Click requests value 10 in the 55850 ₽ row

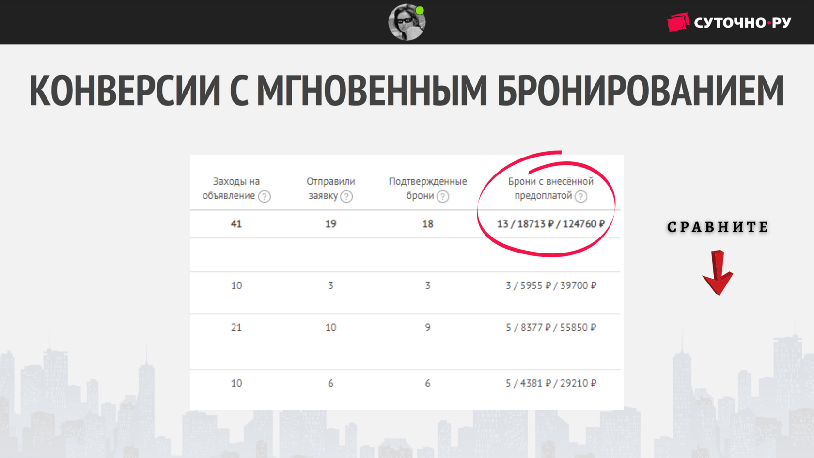pos(331,328)
